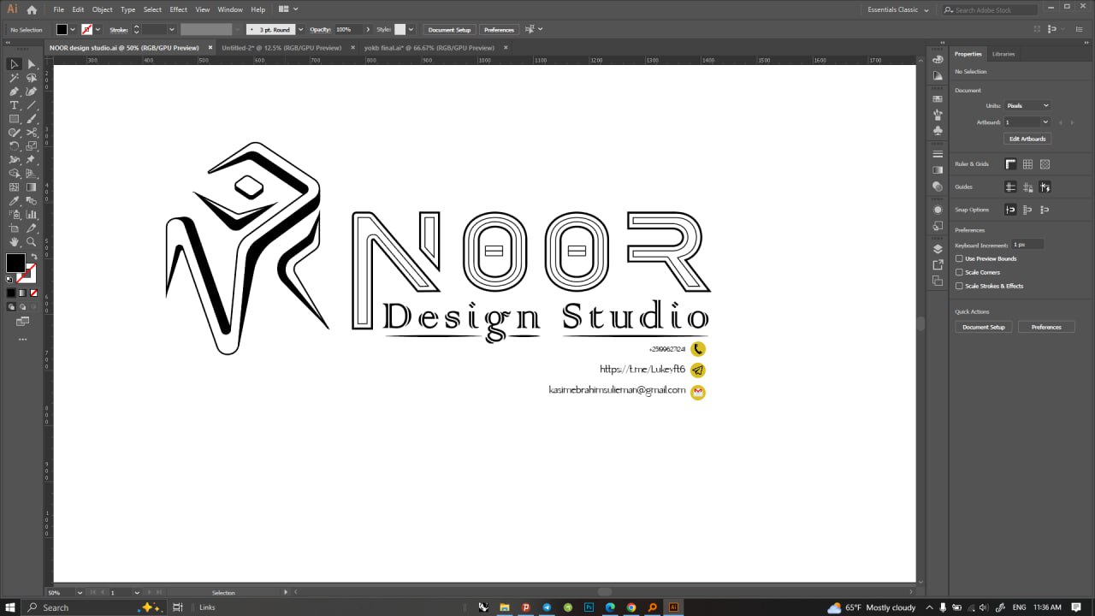Select the Hand tool
Screen dimensions: 1095x616
pyautogui.click(x=14, y=242)
